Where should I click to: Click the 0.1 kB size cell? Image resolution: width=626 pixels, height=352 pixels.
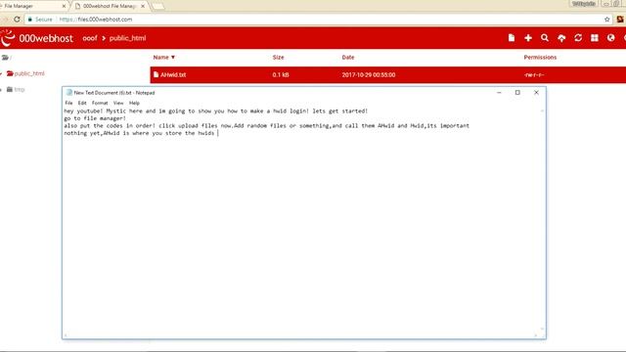click(281, 74)
